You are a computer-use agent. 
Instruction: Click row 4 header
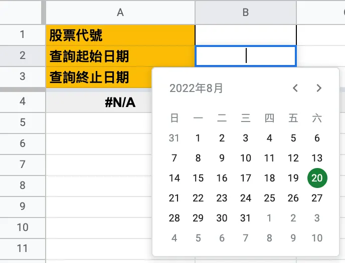coord(22,102)
